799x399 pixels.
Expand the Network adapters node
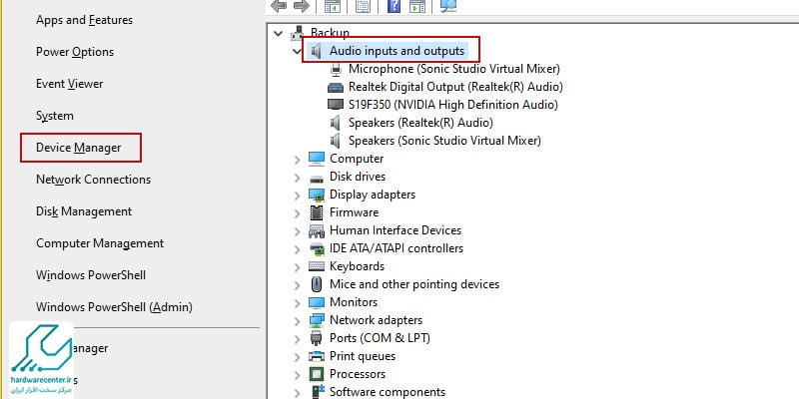(x=297, y=321)
